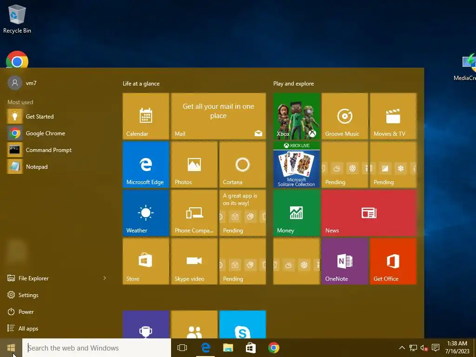Viewport: 476px width, 357px height.
Task: Open the OneNote tile
Action: pyautogui.click(x=344, y=261)
